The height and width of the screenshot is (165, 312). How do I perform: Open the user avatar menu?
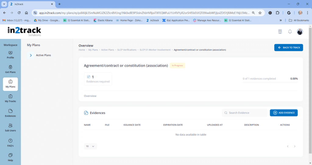click(x=300, y=32)
